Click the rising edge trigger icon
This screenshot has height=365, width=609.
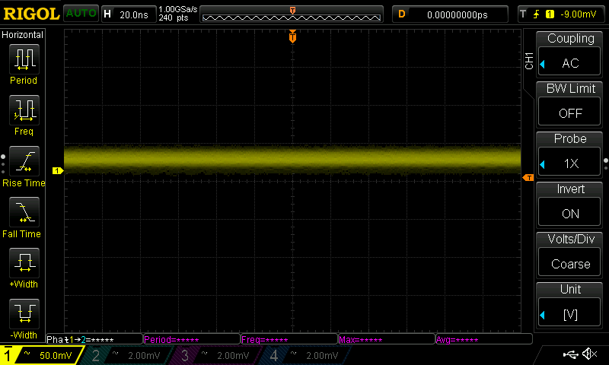(537, 14)
